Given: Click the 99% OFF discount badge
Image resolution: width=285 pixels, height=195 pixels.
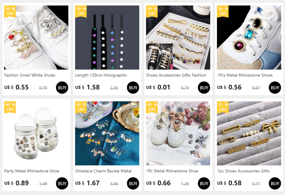Looking at the screenshot, I should coord(152,11).
